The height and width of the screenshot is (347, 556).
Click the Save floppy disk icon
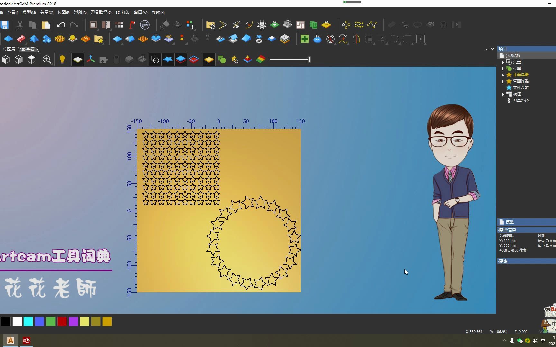pos(4,25)
